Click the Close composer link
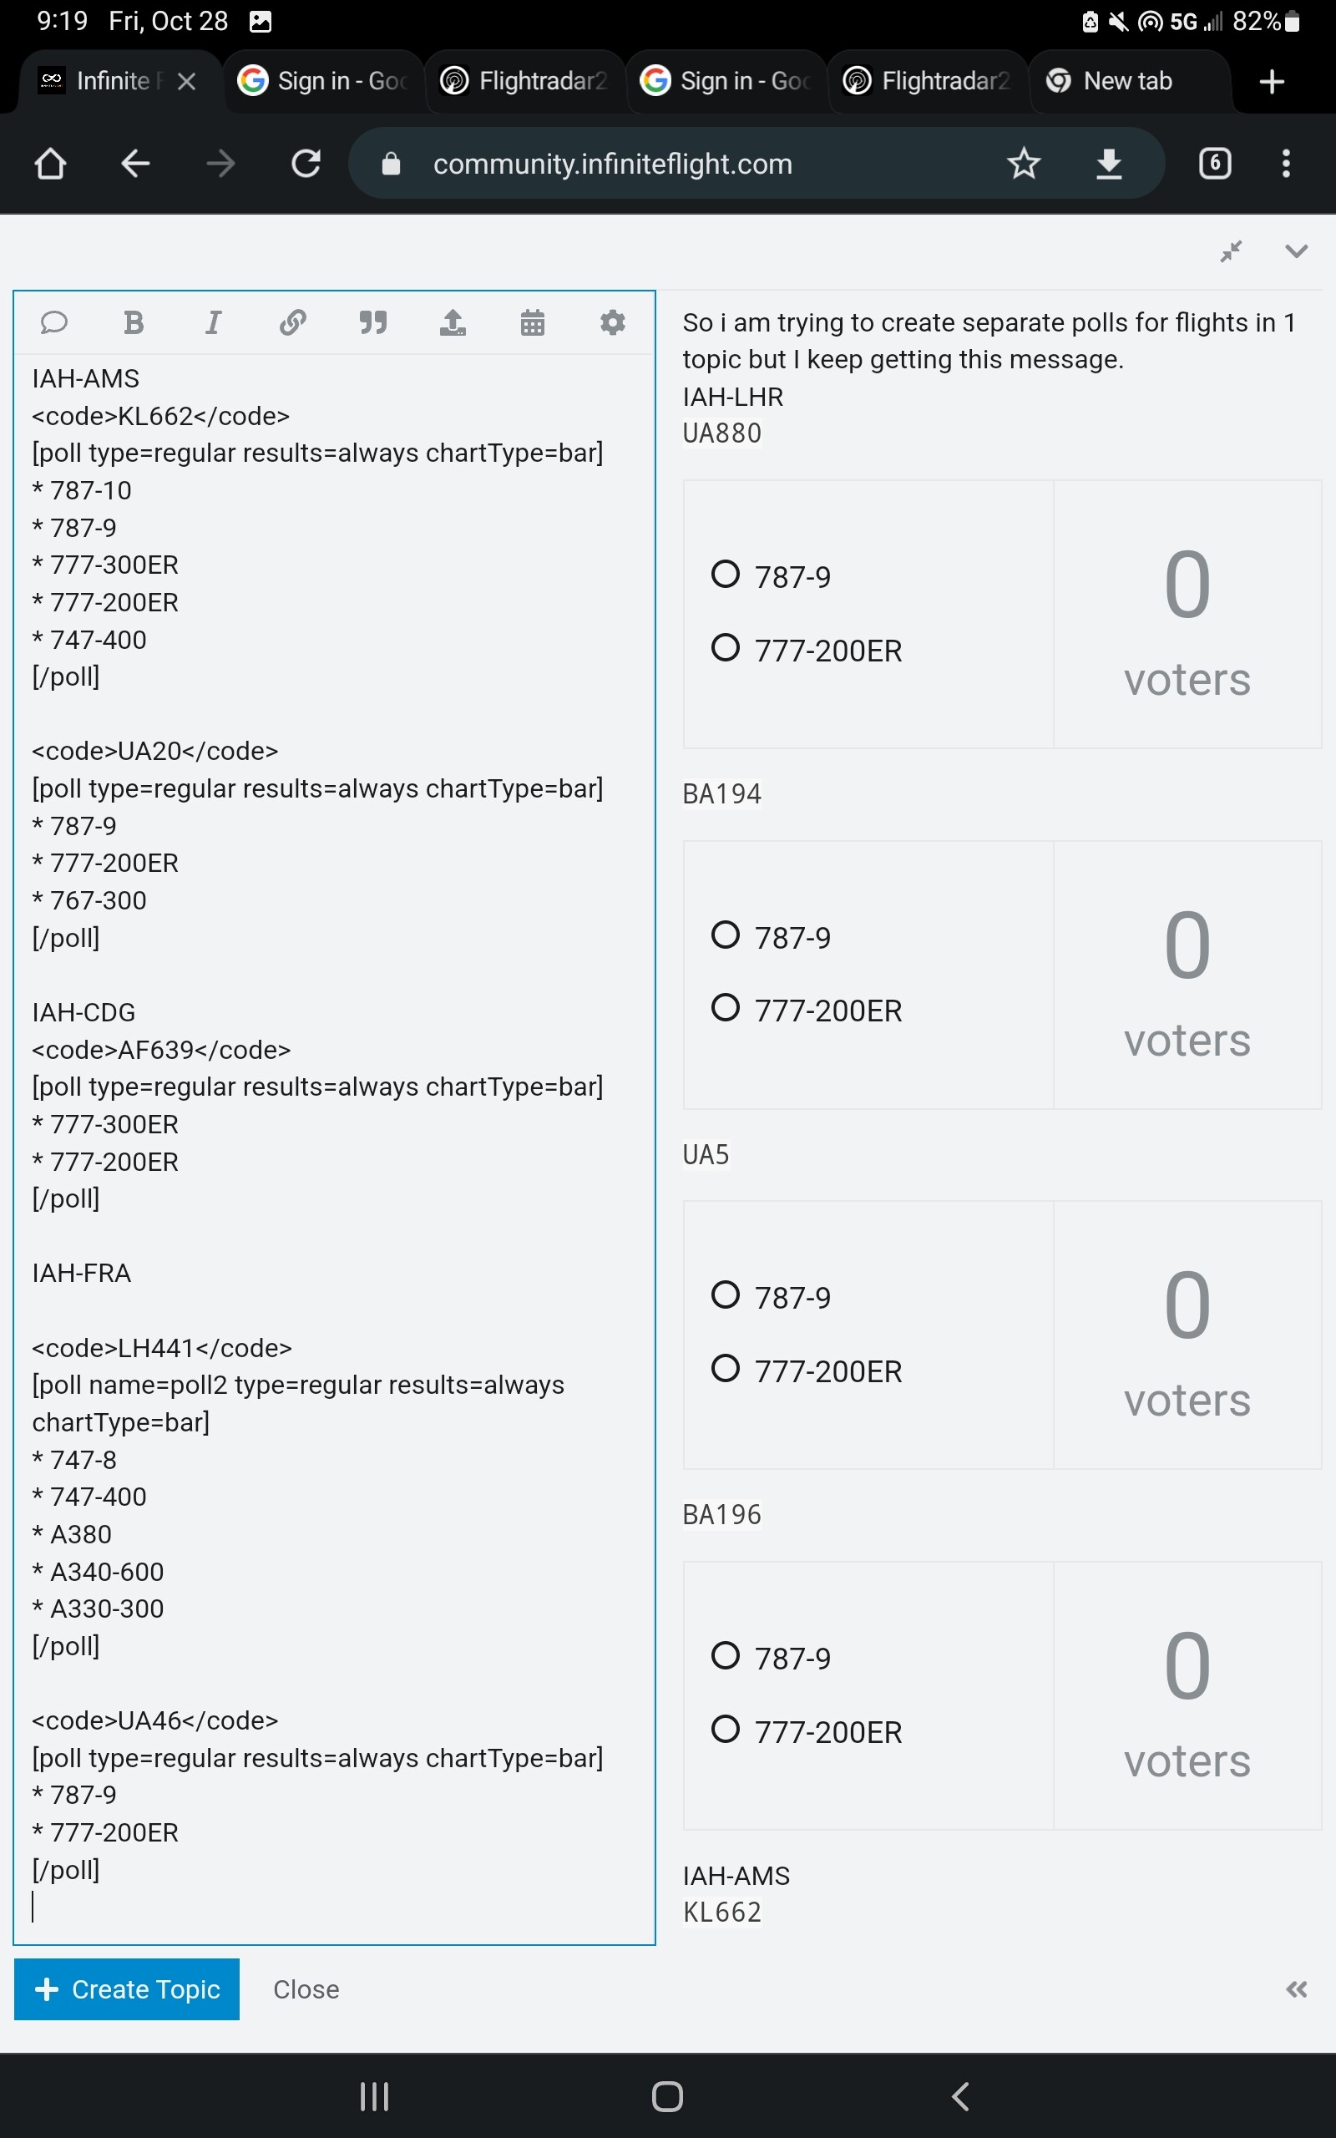The width and height of the screenshot is (1336, 2138). click(306, 1989)
